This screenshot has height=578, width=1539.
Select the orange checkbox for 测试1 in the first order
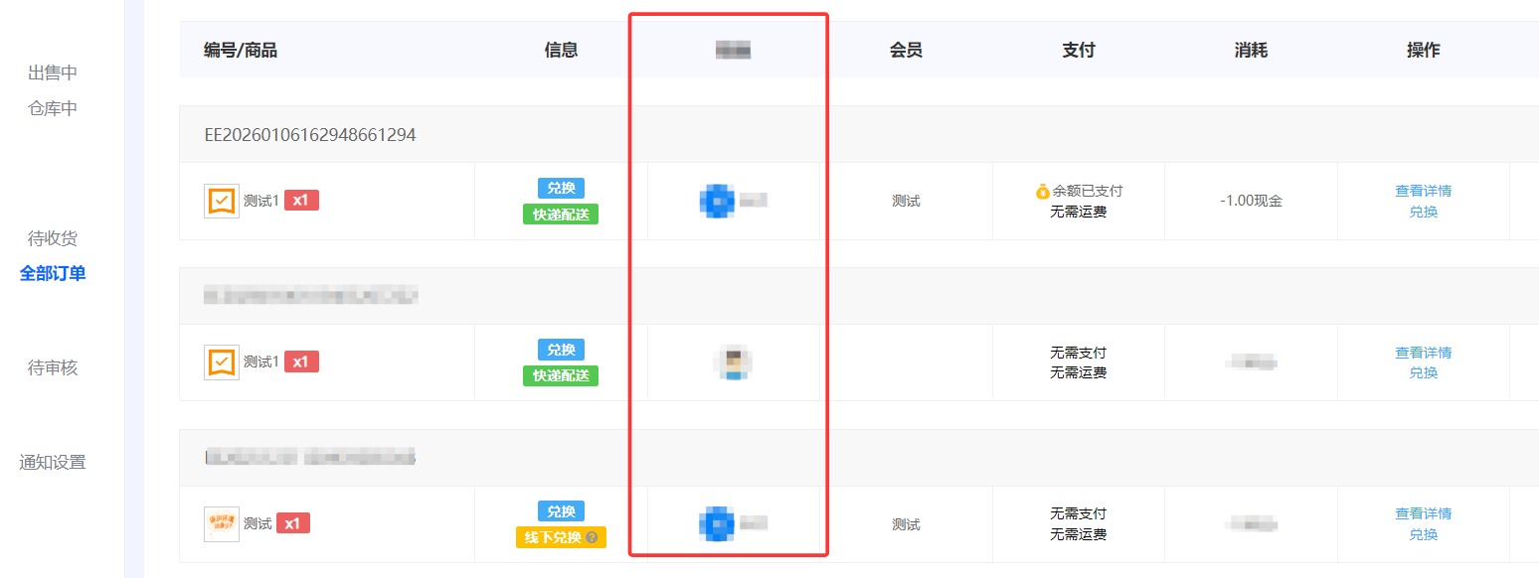click(x=221, y=200)
